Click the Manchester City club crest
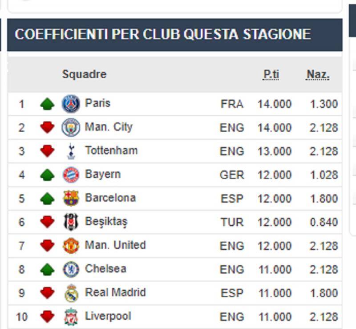The height and width of the screenshot is (329, 356). [x=71, y=127]
